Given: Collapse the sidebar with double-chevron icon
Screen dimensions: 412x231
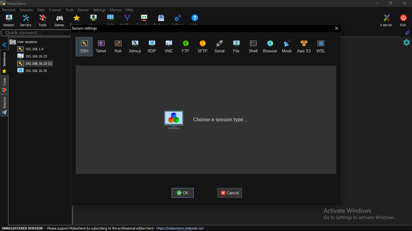Looking at the screenshot, I should [x=5, y=45].
